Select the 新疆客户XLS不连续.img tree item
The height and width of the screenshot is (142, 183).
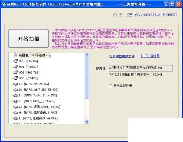click(35, 55)
